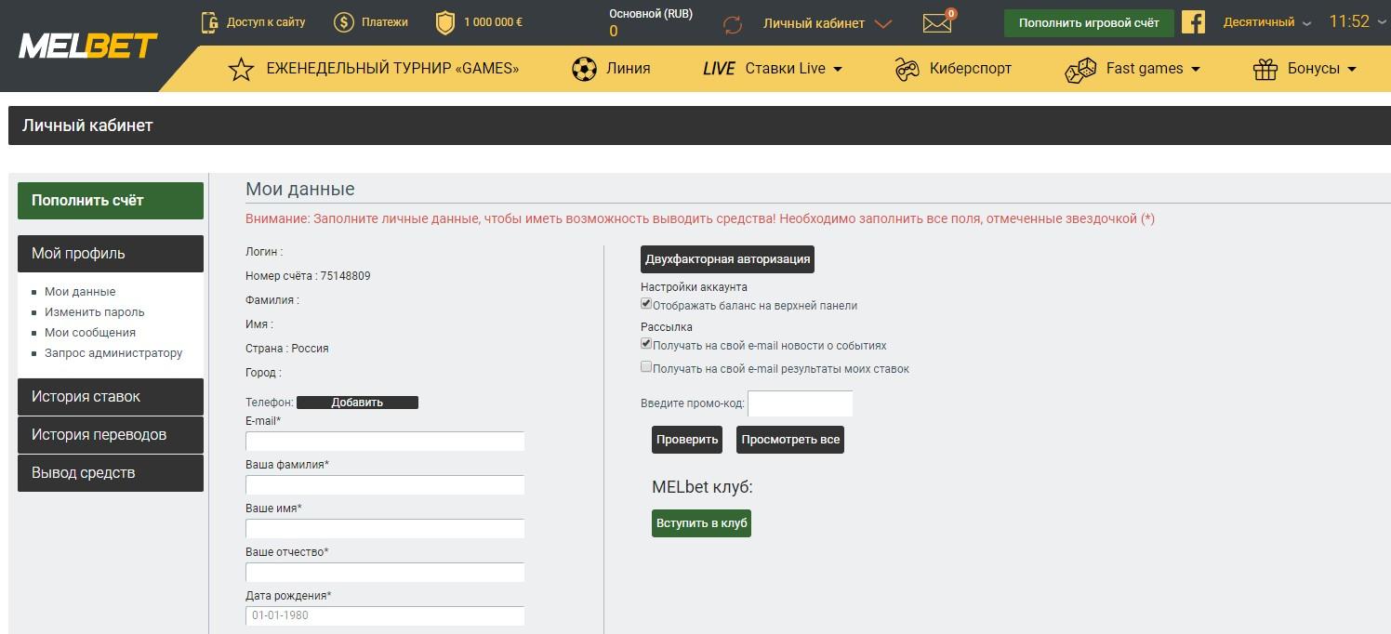Click the MELBET logo
Image resolution: width=1391 pixels, height=634 pixels.
pos(87,46)
